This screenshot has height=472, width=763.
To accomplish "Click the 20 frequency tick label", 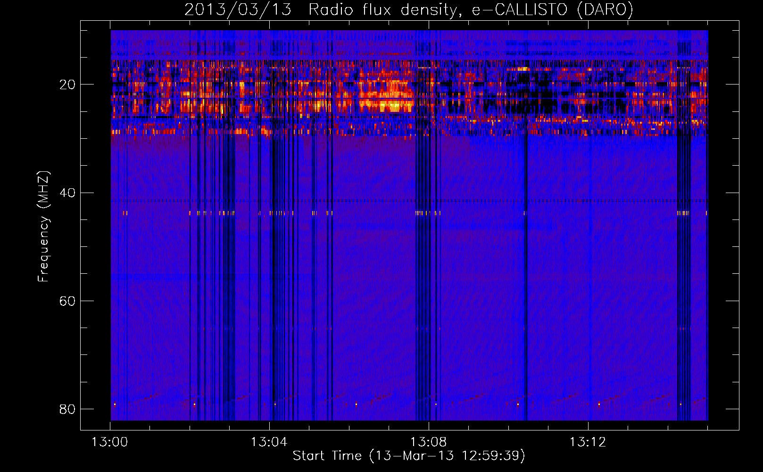I will (x=67, y=85).
